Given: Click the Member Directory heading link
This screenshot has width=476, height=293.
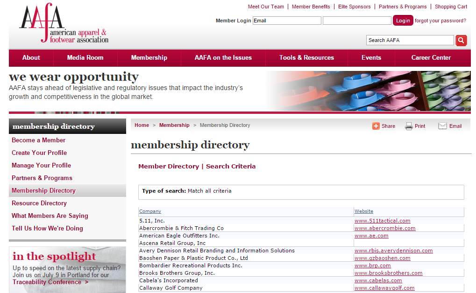Looking at the screenshot, I should point(169,166).
